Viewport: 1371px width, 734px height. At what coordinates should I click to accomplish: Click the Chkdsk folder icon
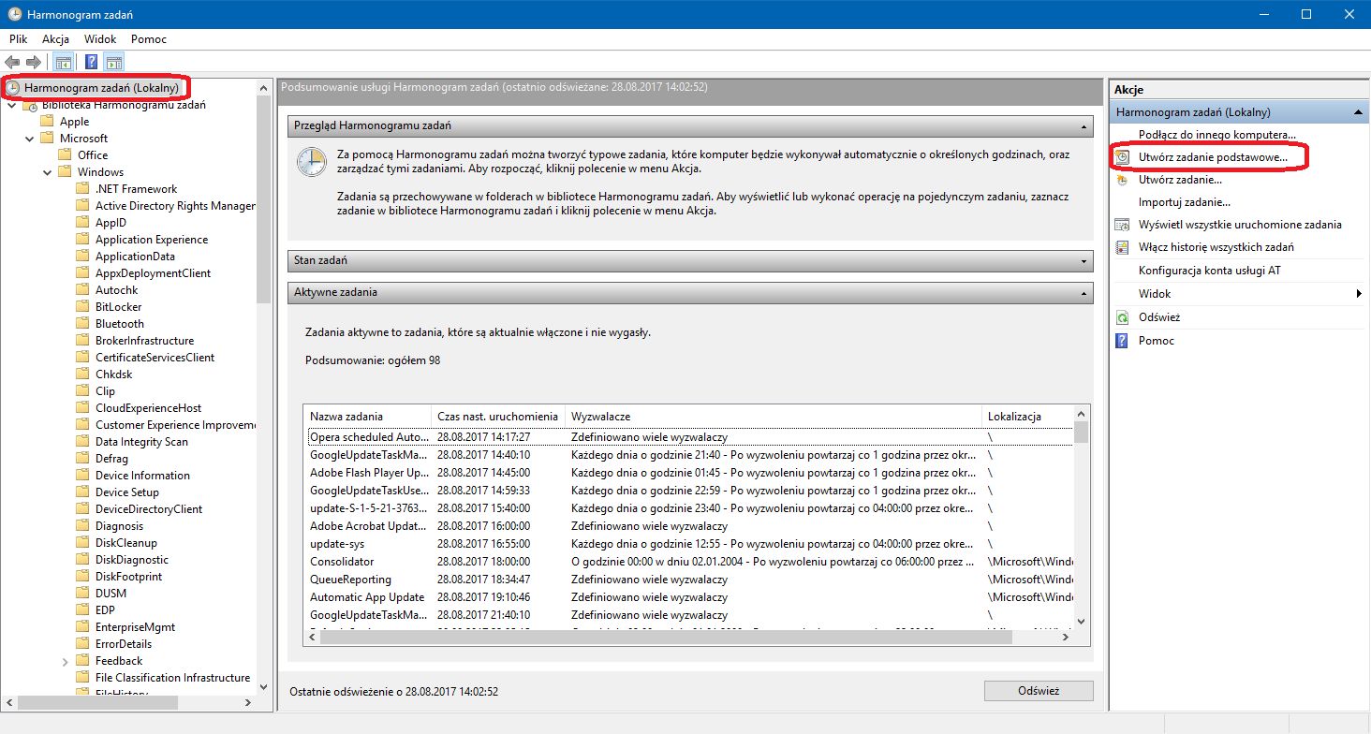(83, 374)
